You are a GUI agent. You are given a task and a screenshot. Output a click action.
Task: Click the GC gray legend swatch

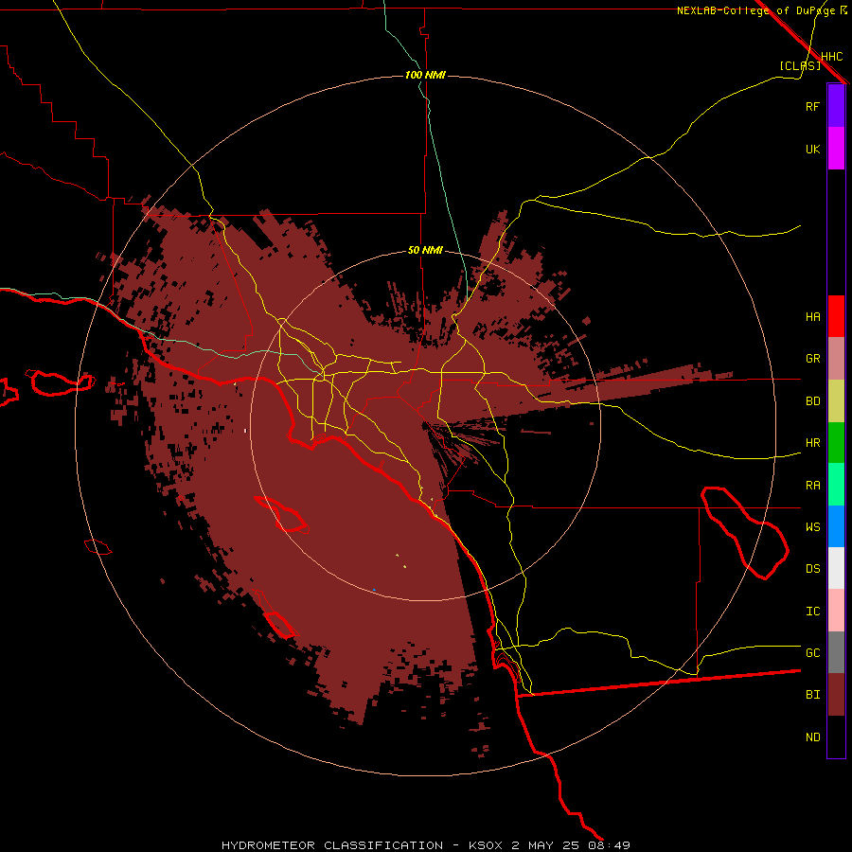[x=836, y=652]
